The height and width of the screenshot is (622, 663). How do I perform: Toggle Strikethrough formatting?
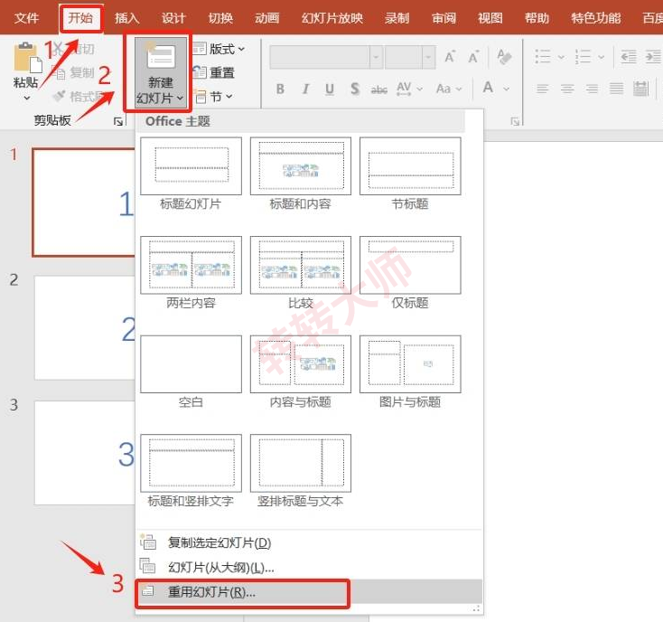[379, 90]
